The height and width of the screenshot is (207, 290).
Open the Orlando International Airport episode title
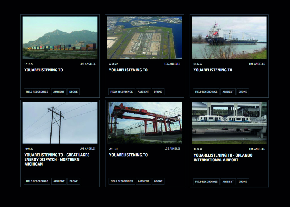(223, 158)
